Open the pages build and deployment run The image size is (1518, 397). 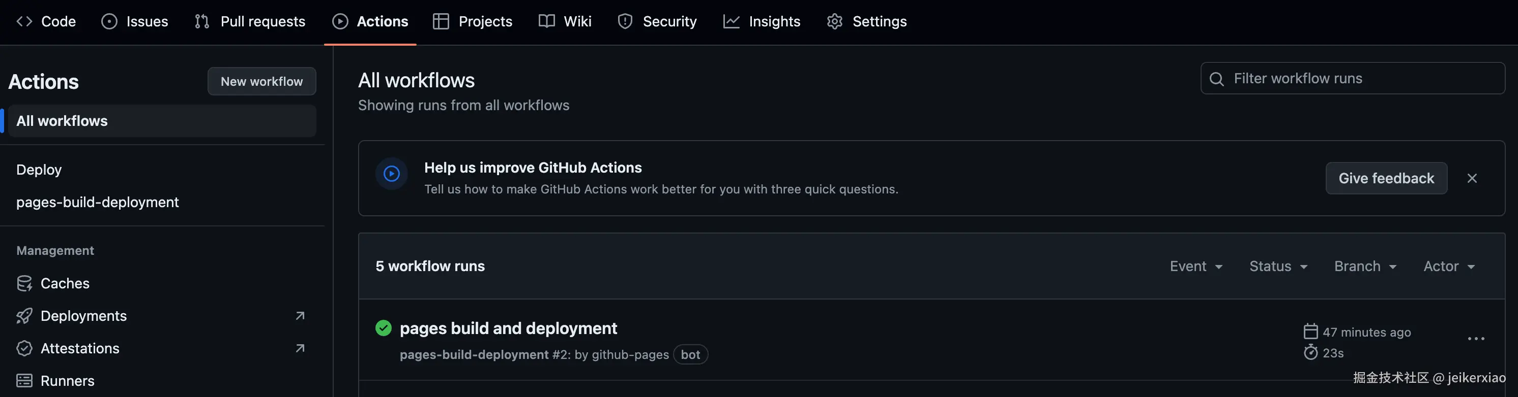508,328
